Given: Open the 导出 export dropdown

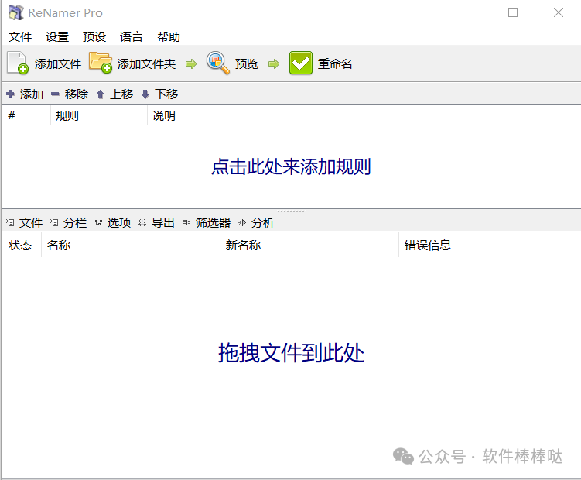Looking at the screenshot, I should (x=163, y=222).
